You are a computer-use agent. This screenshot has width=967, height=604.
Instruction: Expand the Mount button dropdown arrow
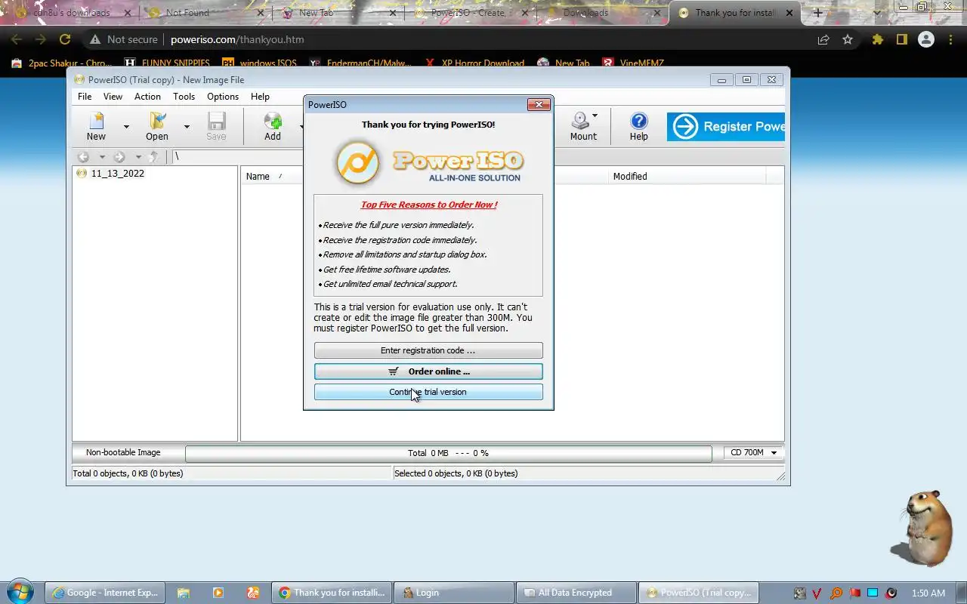[595, 116]
